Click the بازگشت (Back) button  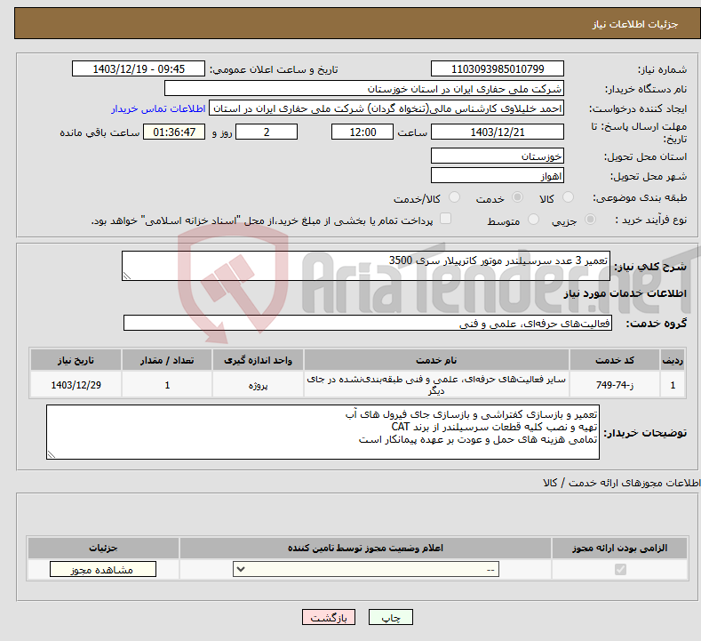pyautogui.click(x=329, y=618)
